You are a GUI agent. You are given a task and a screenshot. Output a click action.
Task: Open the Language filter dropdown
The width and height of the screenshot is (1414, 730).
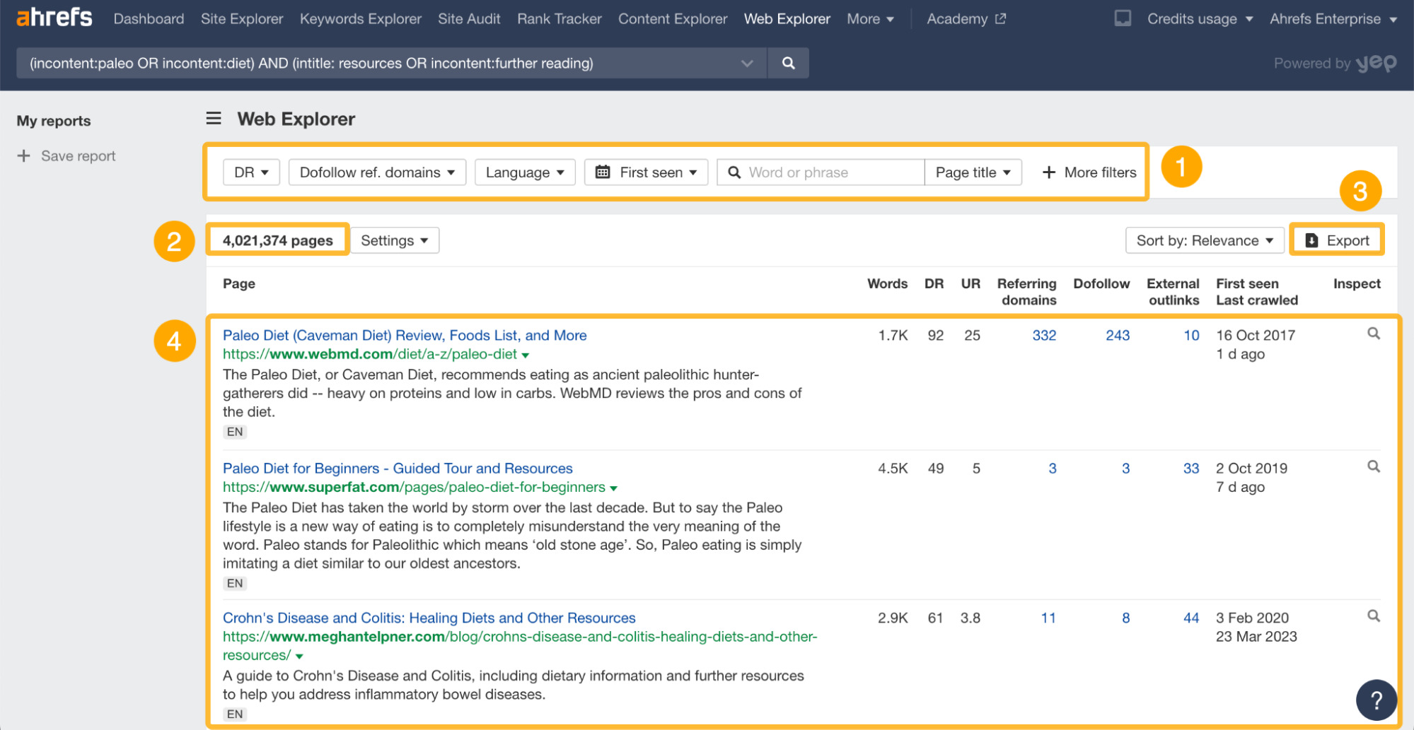[525, 172]
